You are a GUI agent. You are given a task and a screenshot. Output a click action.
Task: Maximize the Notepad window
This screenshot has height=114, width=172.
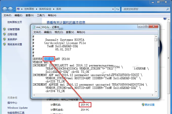(146, 26)
